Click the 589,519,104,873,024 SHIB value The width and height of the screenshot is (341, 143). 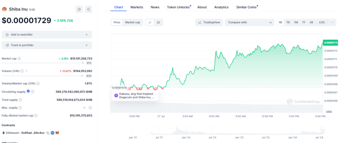coord(74,100)
